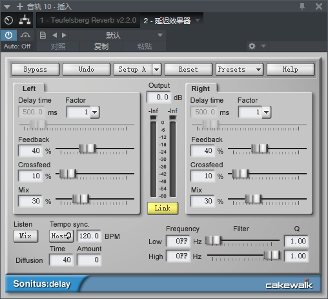Click the Left Feedback value field
The width and height of the screenshot is (328, 299).
(x=30, y=150)
